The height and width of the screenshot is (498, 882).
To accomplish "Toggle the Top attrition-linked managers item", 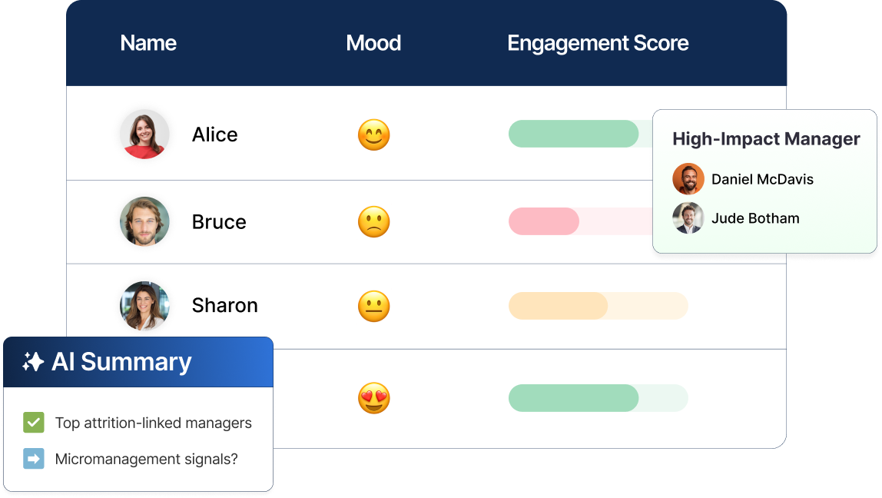I will click(x=152, y=423).
